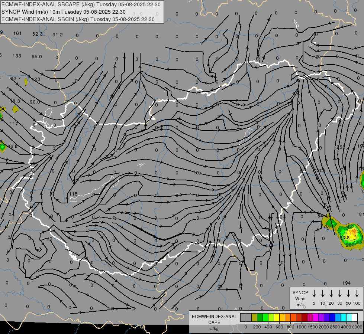364x334 pixels.
Task: Click the 6000 tick label in the CAPE legend
Action: point(357,327)
